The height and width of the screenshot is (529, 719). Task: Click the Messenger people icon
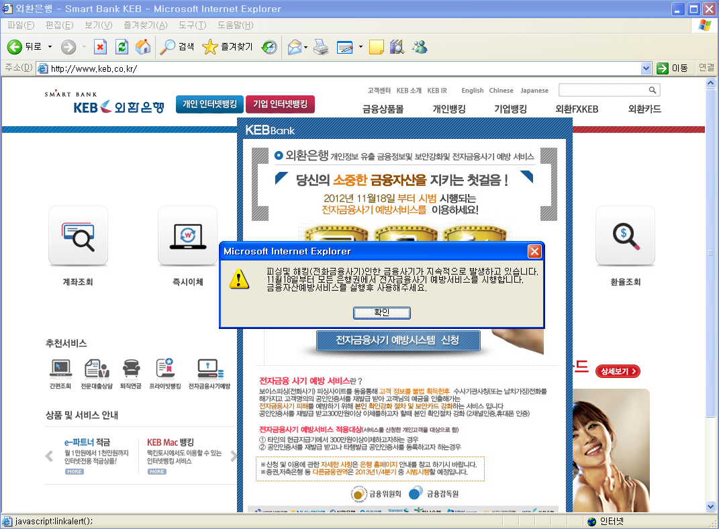pos(419,47)
